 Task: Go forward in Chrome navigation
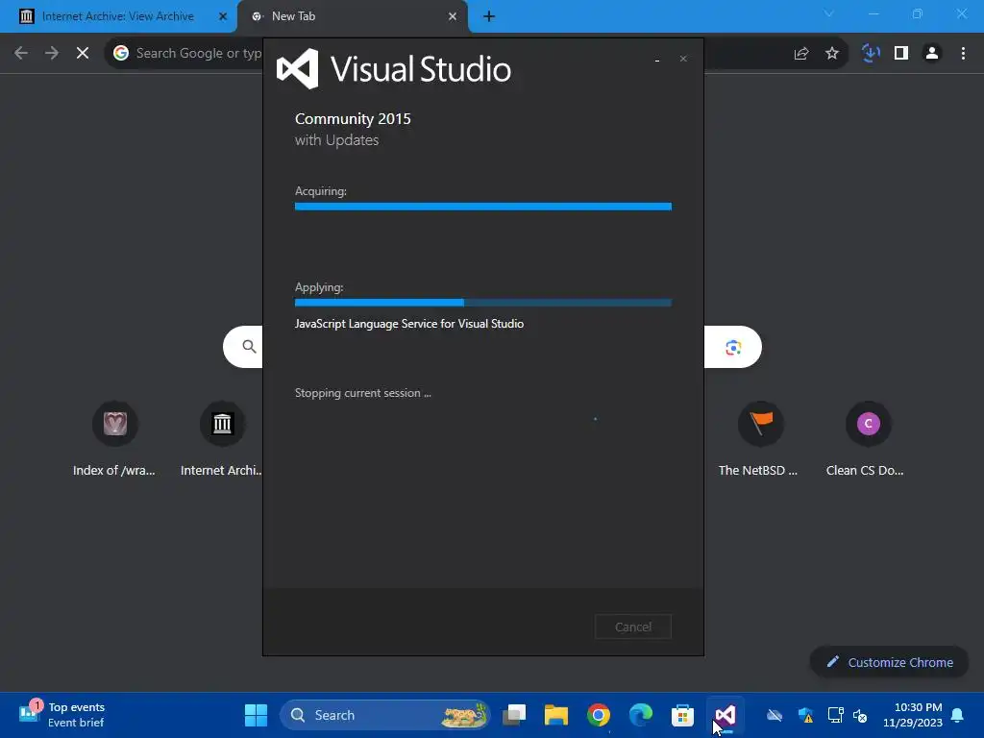(x=52, y=54)
